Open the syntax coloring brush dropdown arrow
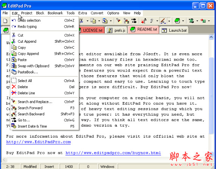Image resolution: width=217 pixels, height=169 pixels. click(169, 21)
